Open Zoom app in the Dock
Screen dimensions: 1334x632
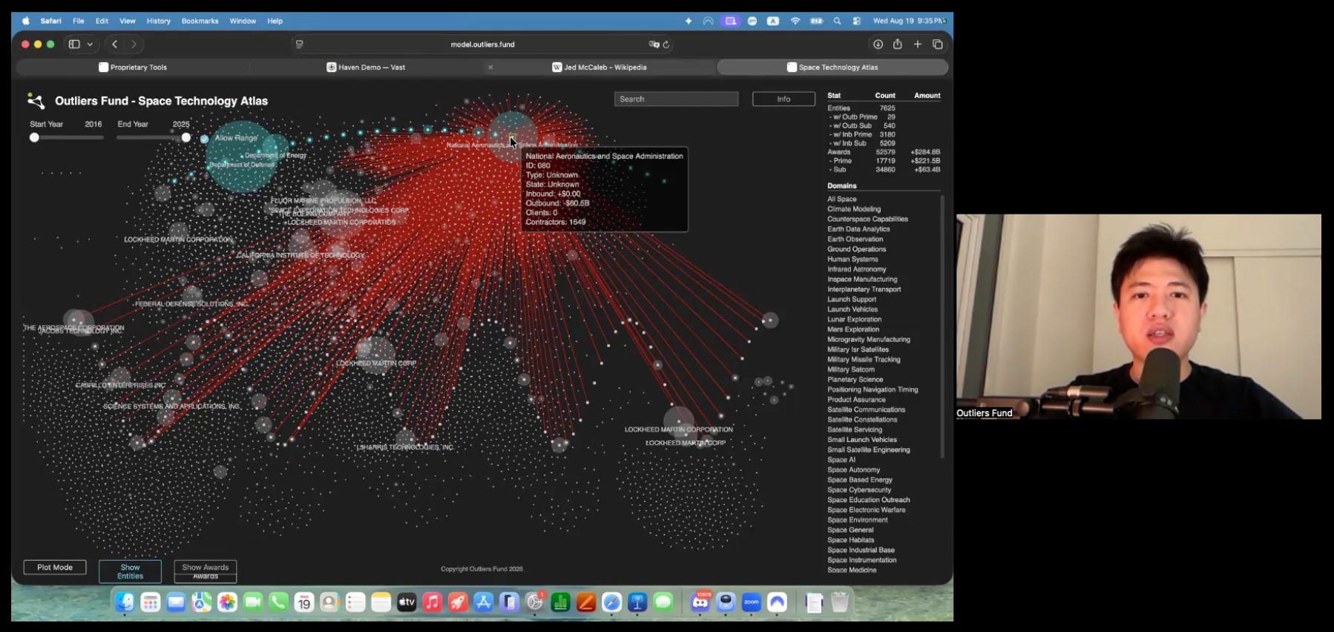point(752,602)
